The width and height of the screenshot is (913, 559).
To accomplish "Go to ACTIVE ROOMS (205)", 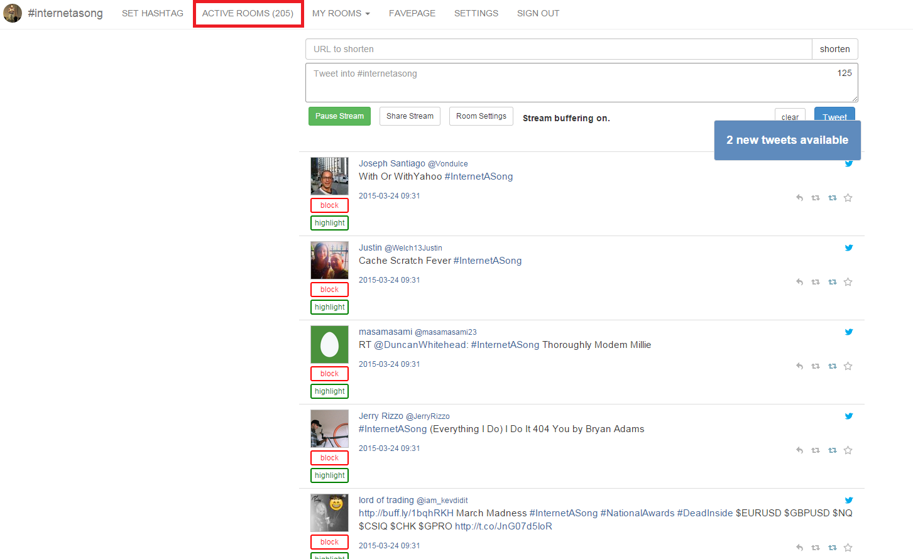I will click(x=248, y=13).
